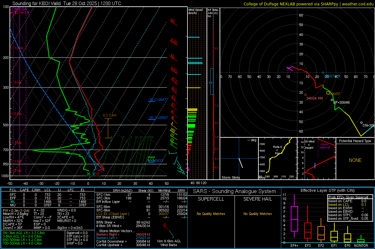Click the '12 km' height marker

[x=19, y=48]
